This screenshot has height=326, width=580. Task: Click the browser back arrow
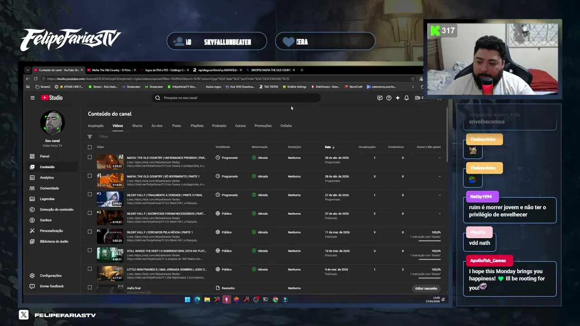click(28, 79)
